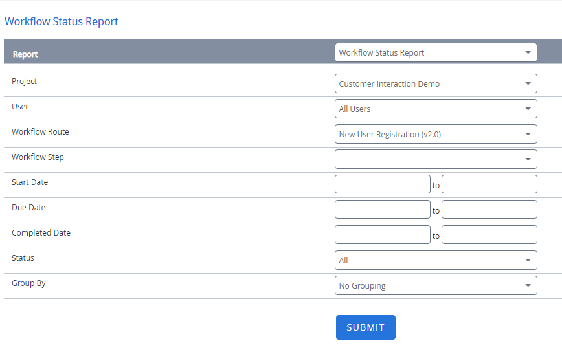Open the empty Workflow Step dropdown
The height and width of the screenshot is (352, 562).
coord(436,159)
